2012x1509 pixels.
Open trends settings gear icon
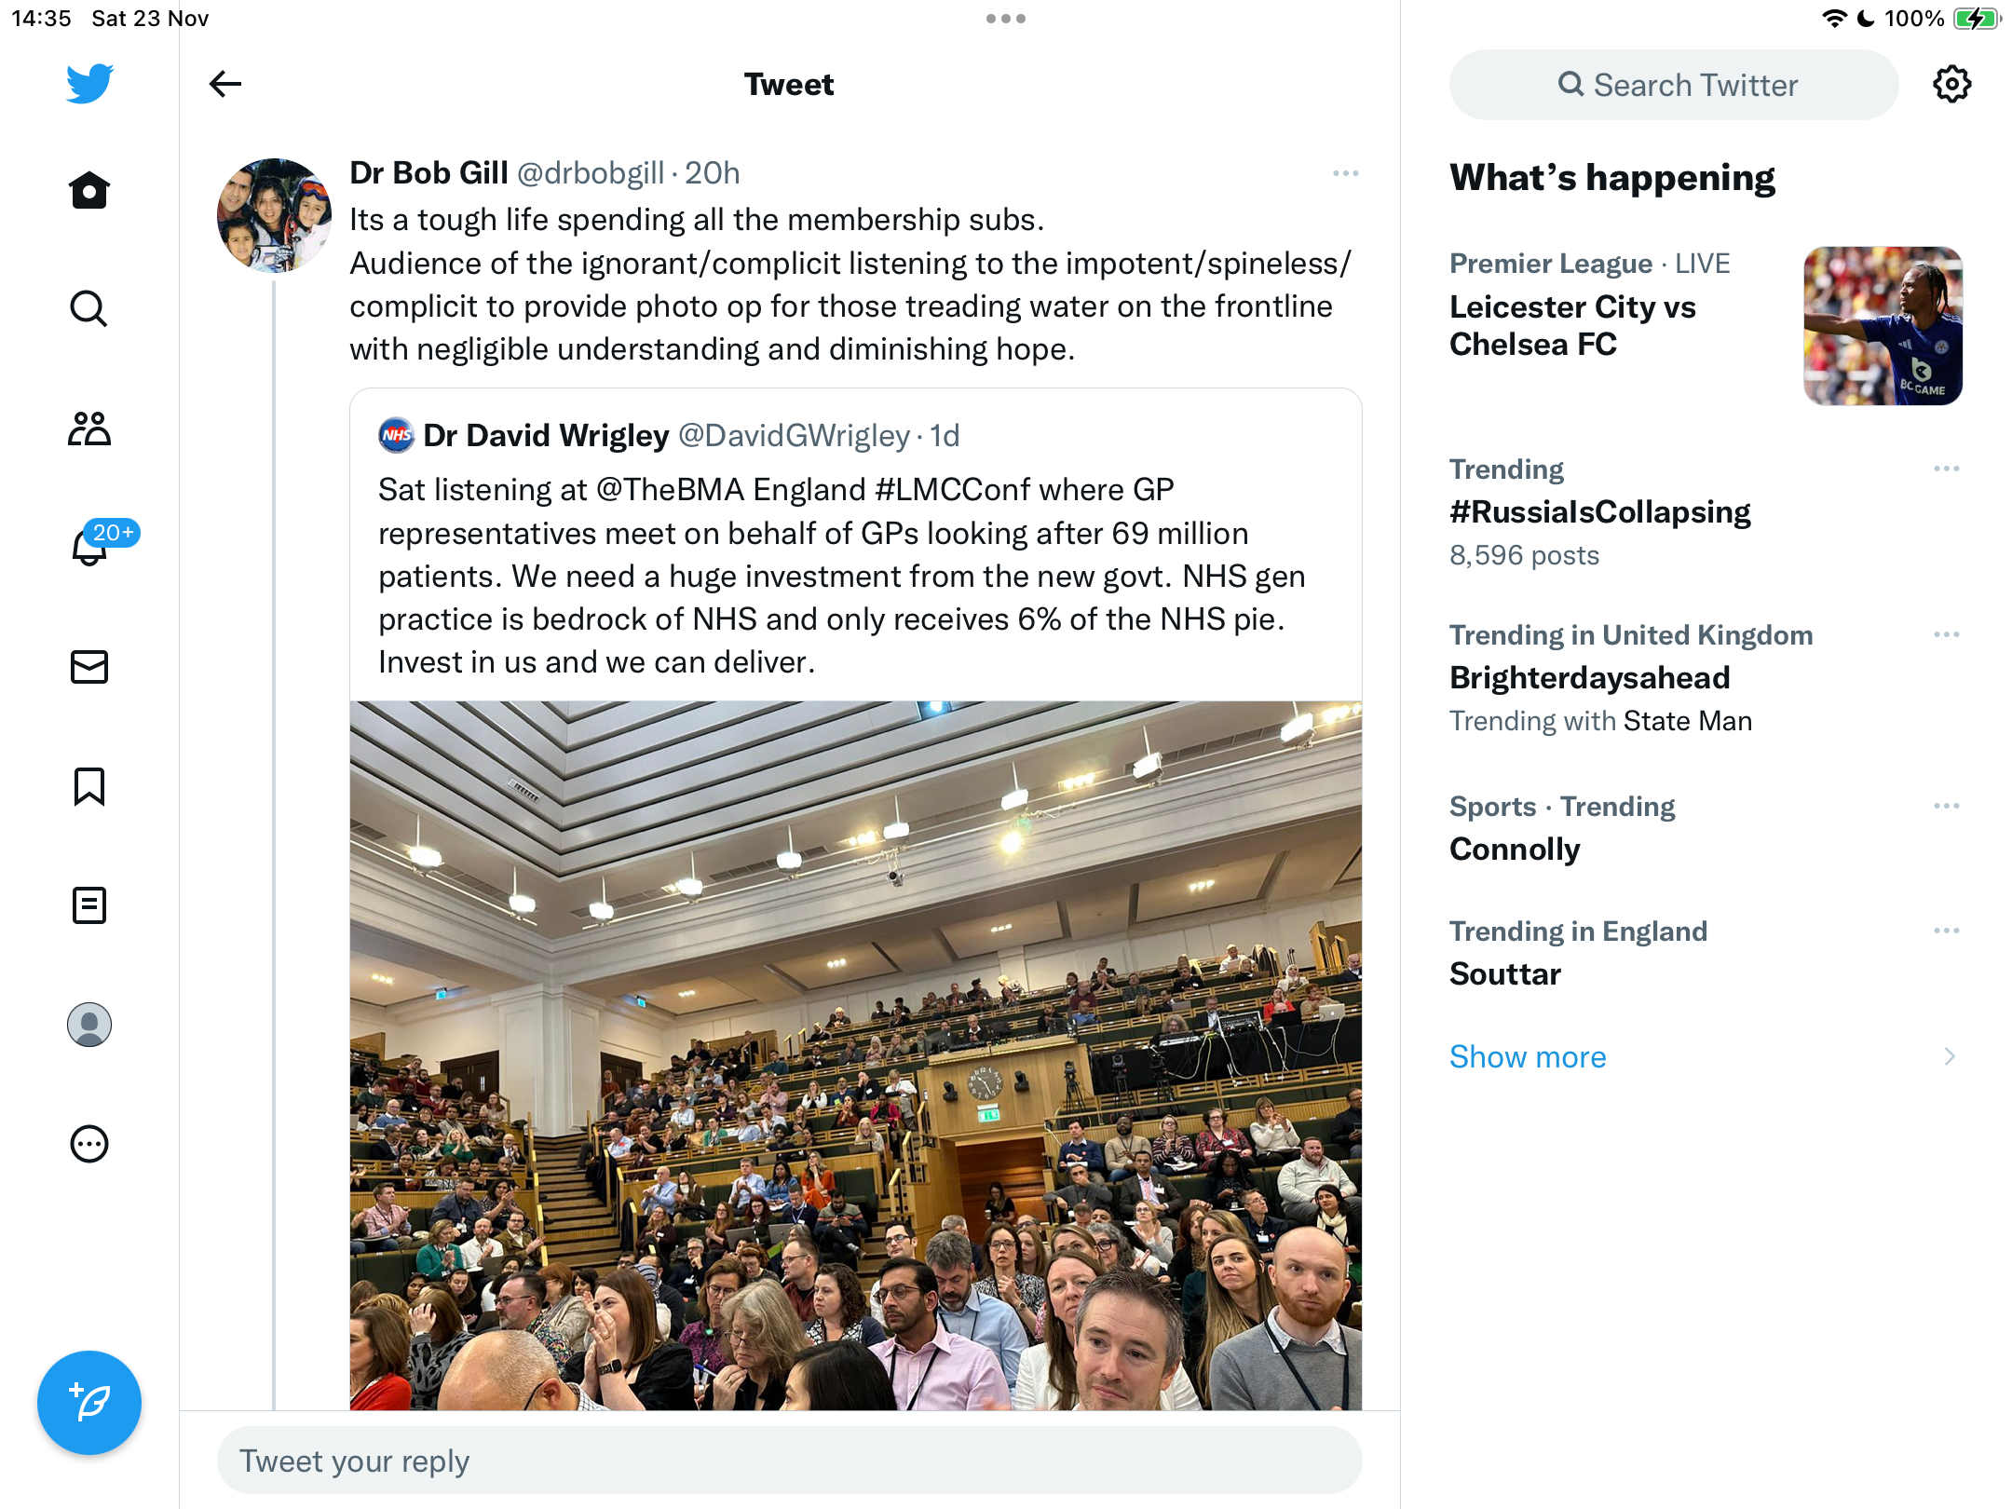1951,85
